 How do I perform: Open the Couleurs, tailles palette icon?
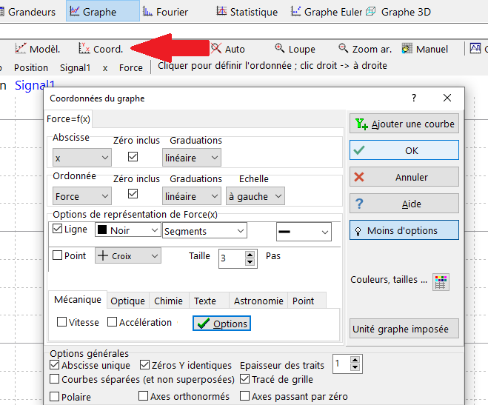441,281
